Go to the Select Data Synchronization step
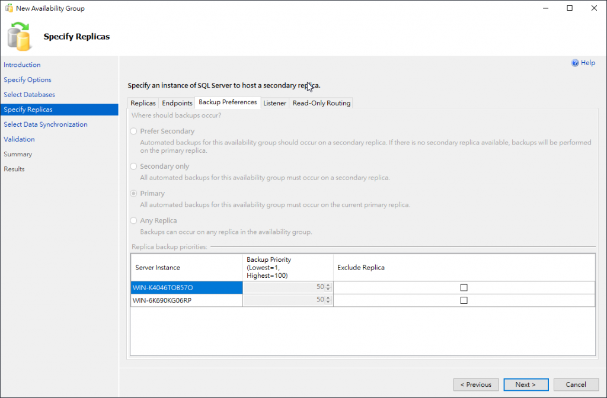 (45, 124)
